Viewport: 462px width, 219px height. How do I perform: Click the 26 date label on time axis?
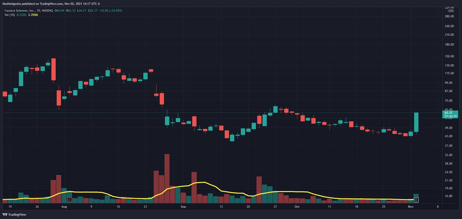[37, 207]
